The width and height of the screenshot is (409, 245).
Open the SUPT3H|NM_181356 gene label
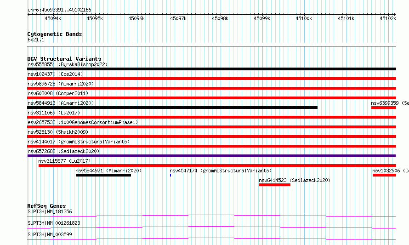point(50,211)
